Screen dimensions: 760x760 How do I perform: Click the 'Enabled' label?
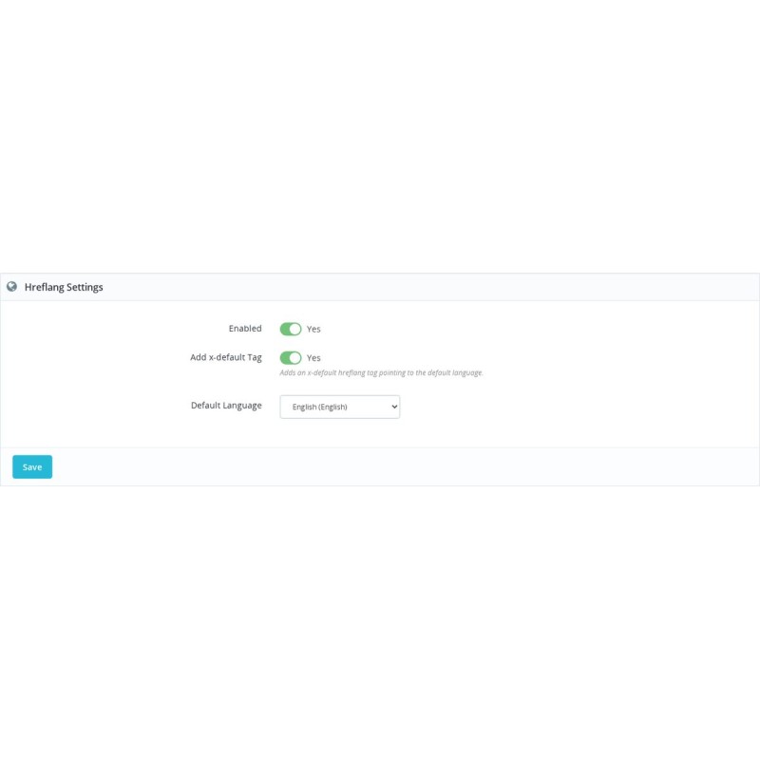point(245,328)
